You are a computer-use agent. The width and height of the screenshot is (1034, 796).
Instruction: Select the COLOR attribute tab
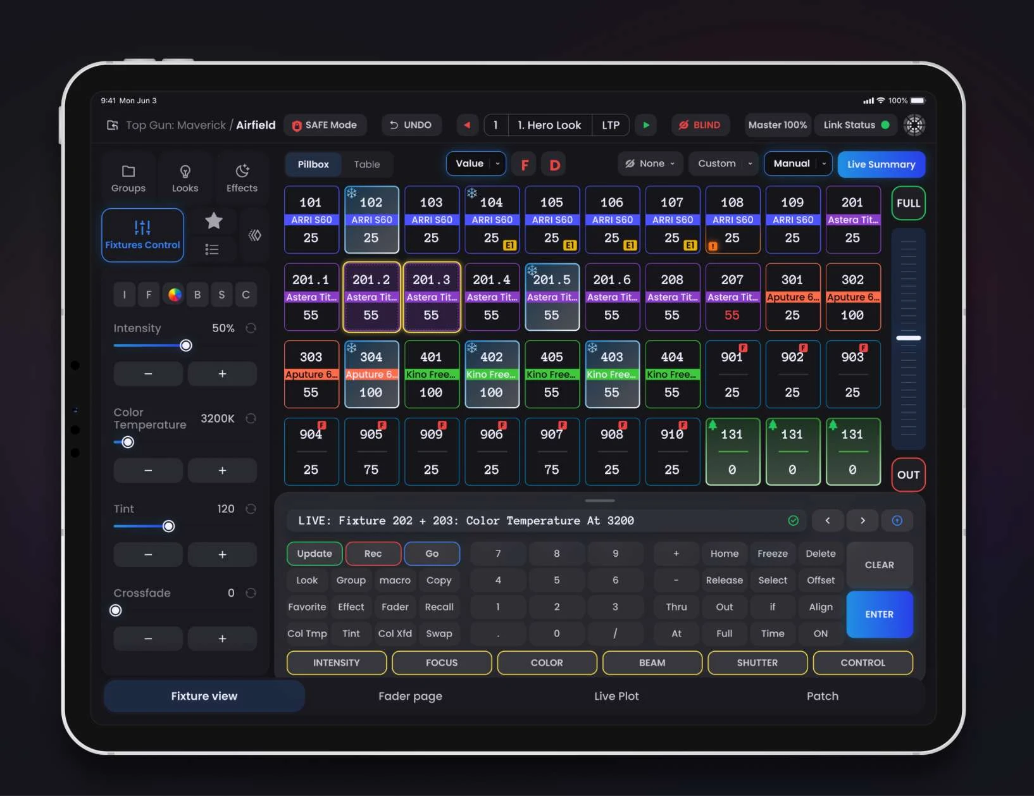(x=547, y=663)
